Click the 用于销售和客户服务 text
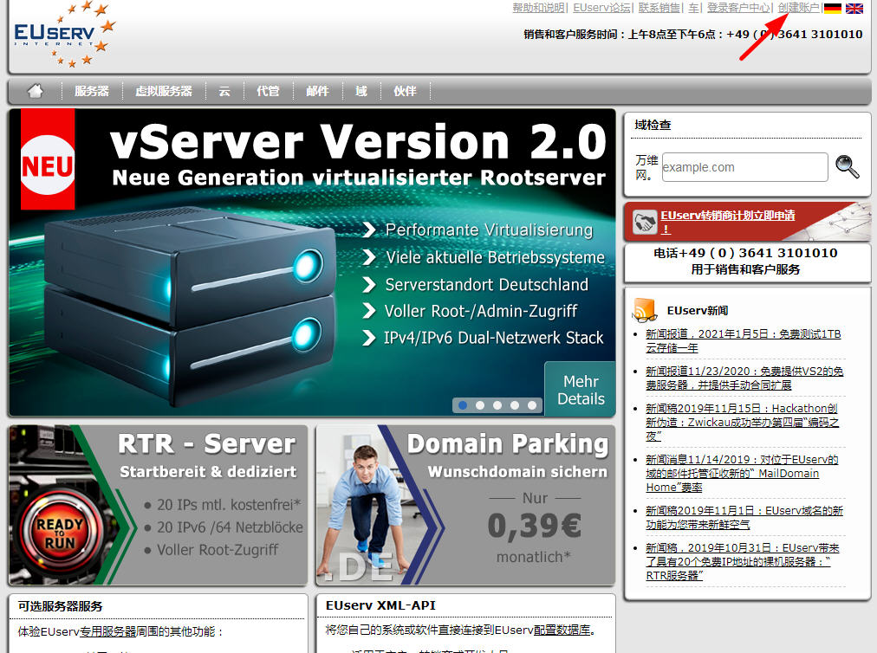The height and width of the screenshot is (653, 877). point(745,269)
